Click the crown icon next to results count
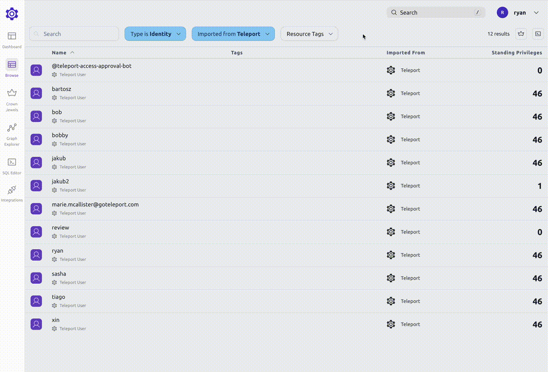This screenshot has height=372, width=548. click(521, 34)
